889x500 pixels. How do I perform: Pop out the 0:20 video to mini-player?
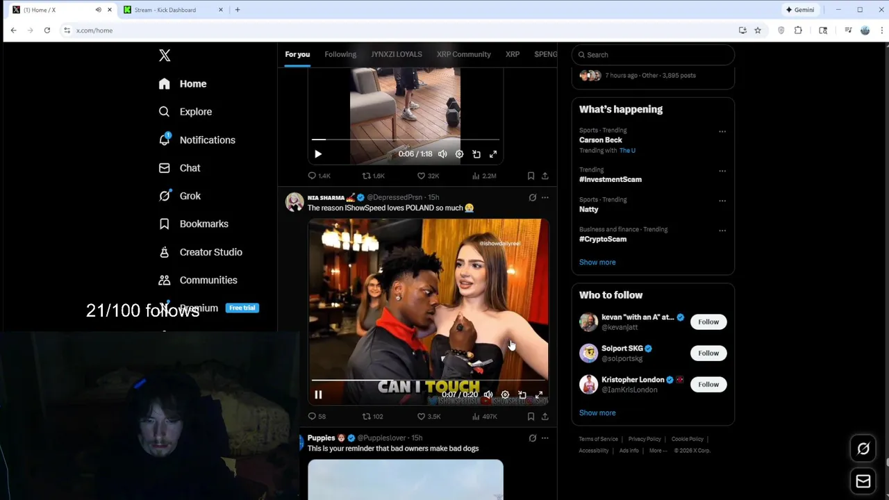[x=522, y=394]
